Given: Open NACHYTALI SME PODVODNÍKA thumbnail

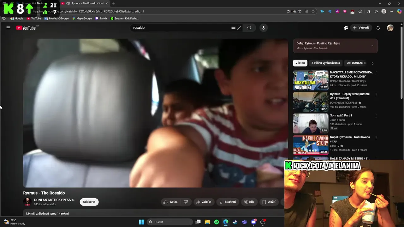Looking at the screenshot, I should (311, 80).
